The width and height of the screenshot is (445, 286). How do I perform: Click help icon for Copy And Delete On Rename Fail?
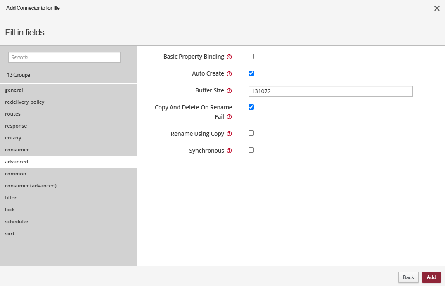click(x=230, y=117)
